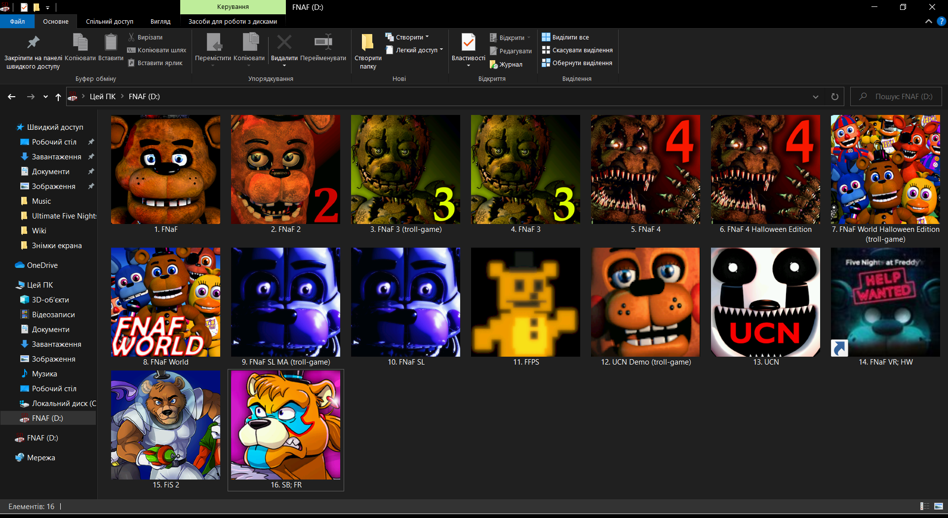Click Вставити ярлик in the ribbon
Image resolution: width=948 pixels, height=518 pixels.
155,63
